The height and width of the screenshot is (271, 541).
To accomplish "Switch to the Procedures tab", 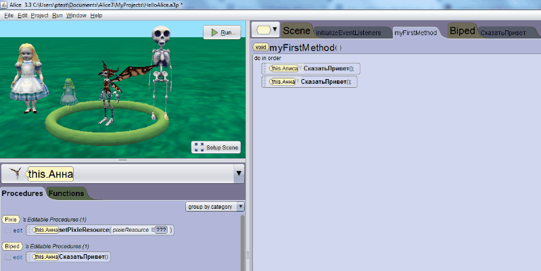I will coord(22,193).
